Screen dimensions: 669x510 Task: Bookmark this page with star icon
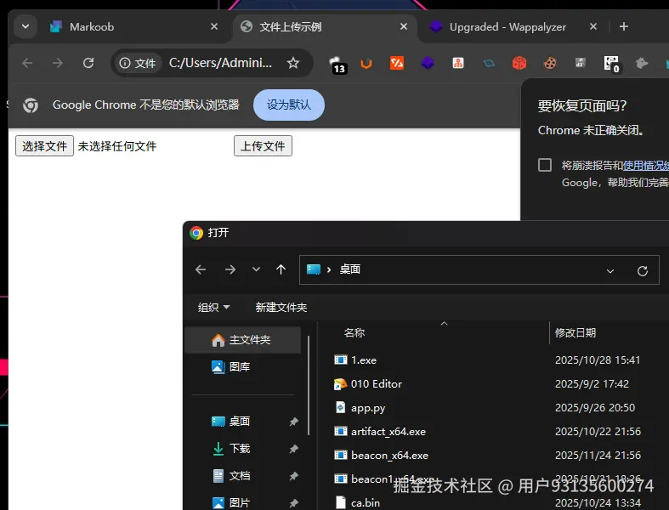[293, 63]
